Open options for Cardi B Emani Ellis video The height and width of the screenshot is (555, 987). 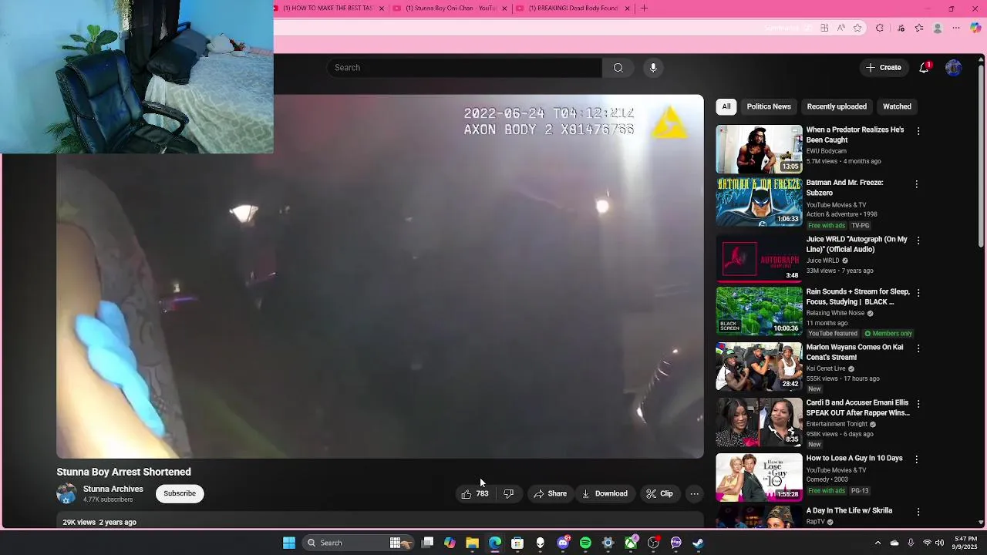917,404
